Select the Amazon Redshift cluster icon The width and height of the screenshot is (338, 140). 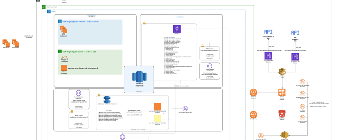(x=139, y=76)
